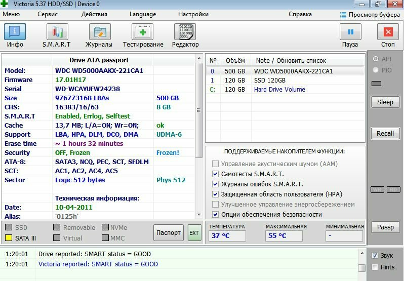Click the Пауза pause icon

coord(350,31)
